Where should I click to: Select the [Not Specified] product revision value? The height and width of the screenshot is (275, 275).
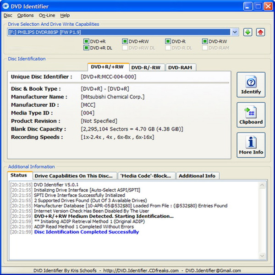coord(99,121)
